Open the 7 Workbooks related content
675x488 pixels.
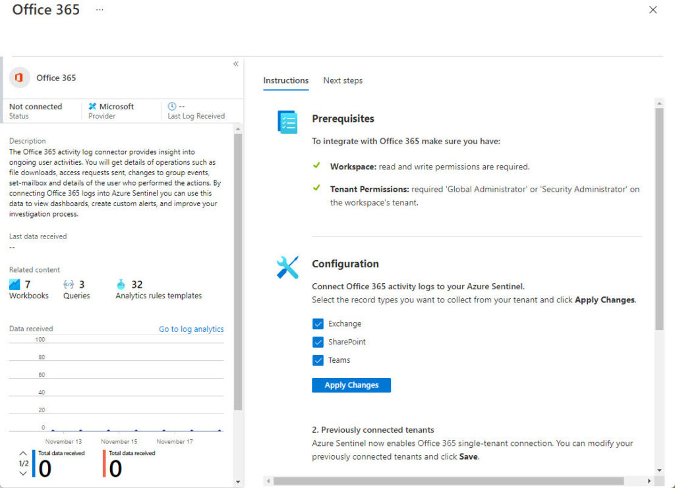click(29, 289)
